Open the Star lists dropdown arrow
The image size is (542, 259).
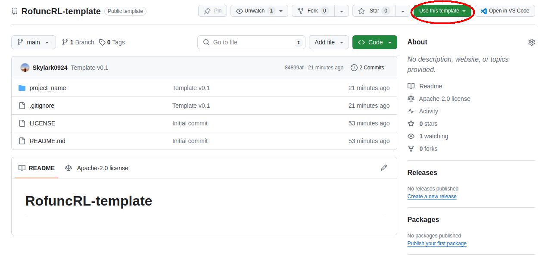[x=403, y=11]
